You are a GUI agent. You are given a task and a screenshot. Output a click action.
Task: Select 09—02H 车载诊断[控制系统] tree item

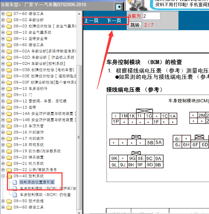tap(39, 63)
